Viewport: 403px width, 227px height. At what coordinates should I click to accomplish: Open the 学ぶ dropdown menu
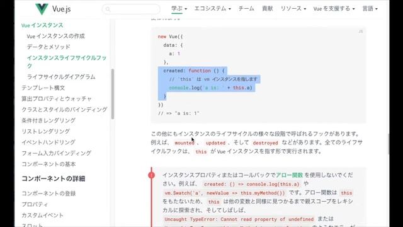pos(179,8)
